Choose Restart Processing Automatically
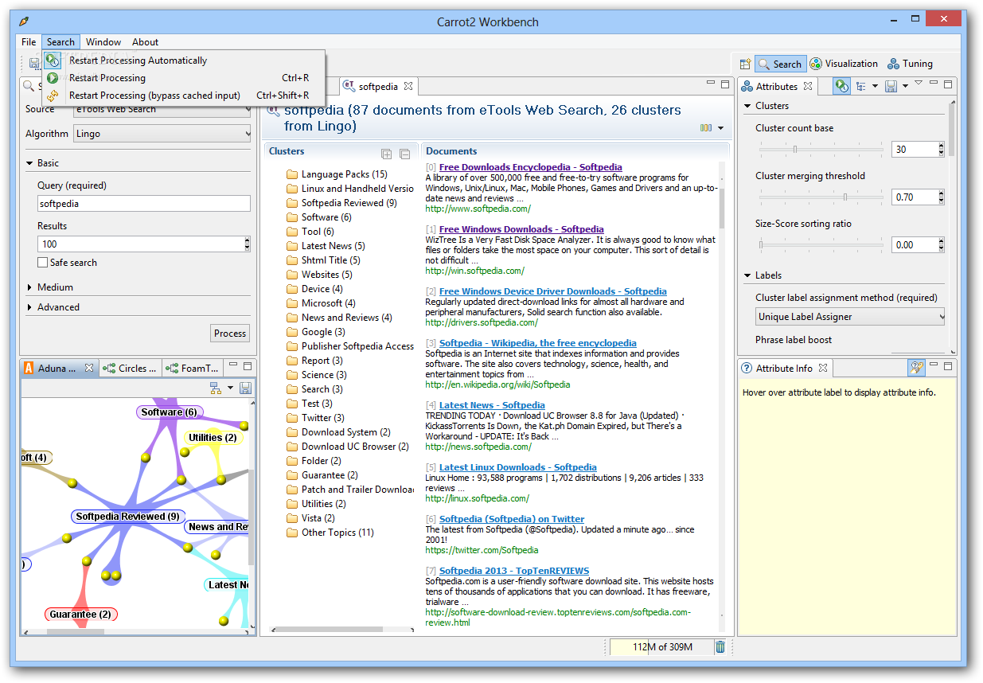 pos(183,60)
